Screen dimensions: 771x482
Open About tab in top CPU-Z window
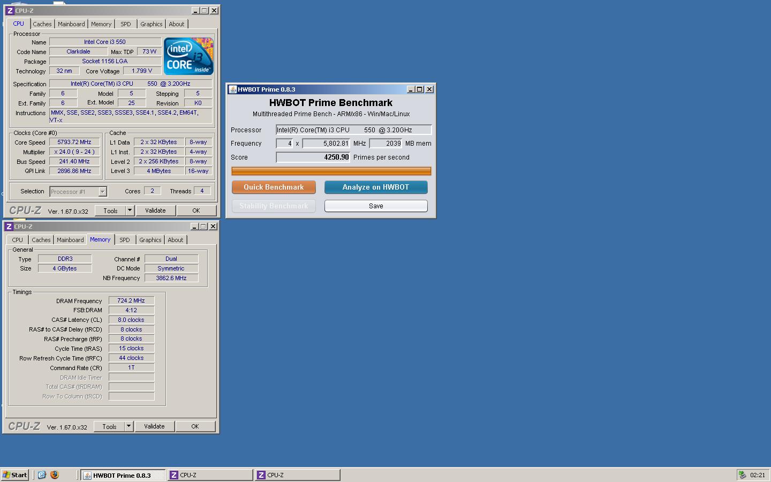(177, 24)
